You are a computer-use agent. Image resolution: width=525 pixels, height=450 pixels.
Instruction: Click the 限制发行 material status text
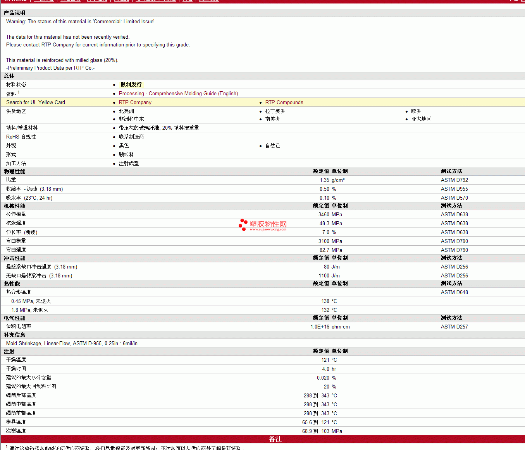pyautogui.click(x=131, y=84)
